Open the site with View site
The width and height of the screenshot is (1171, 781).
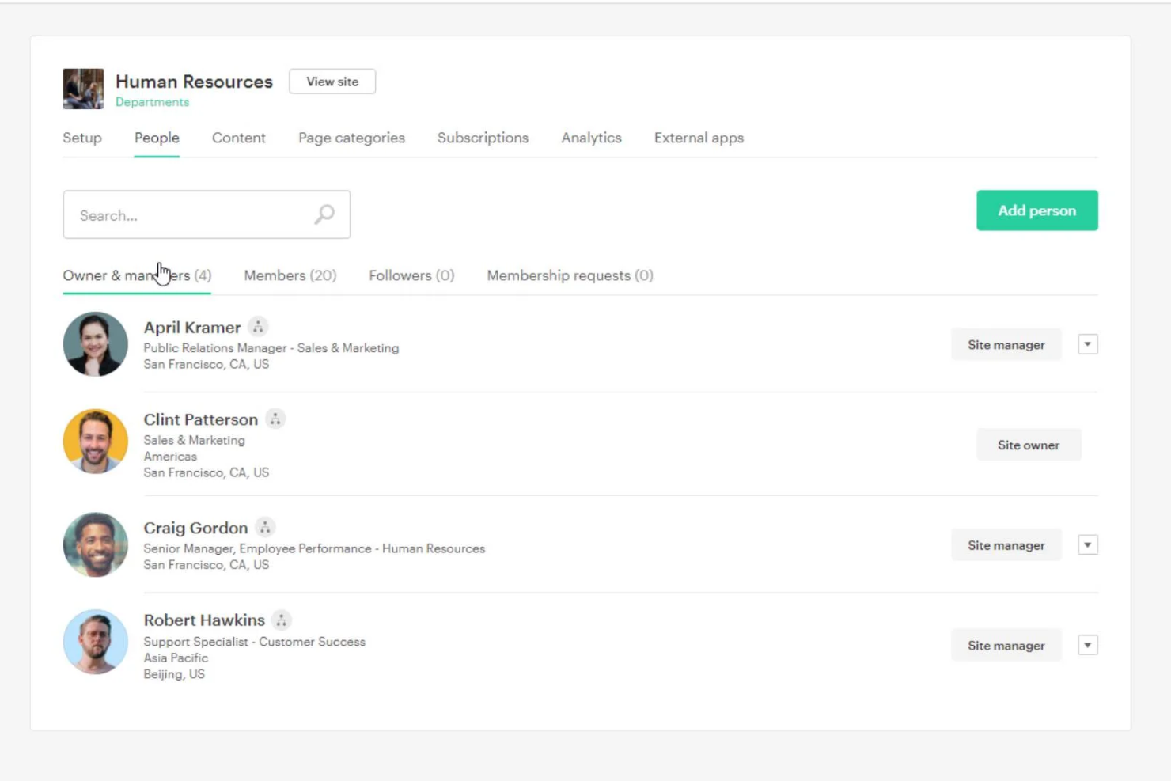[332, 82]
